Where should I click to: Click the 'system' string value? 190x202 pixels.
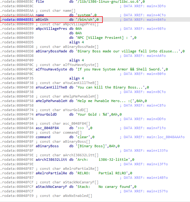coord(85,15)
